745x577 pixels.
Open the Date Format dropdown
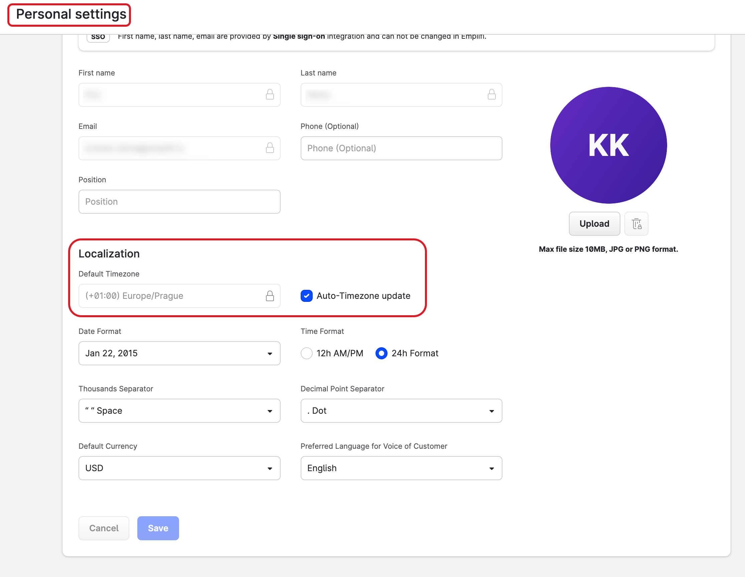(179, 353)
